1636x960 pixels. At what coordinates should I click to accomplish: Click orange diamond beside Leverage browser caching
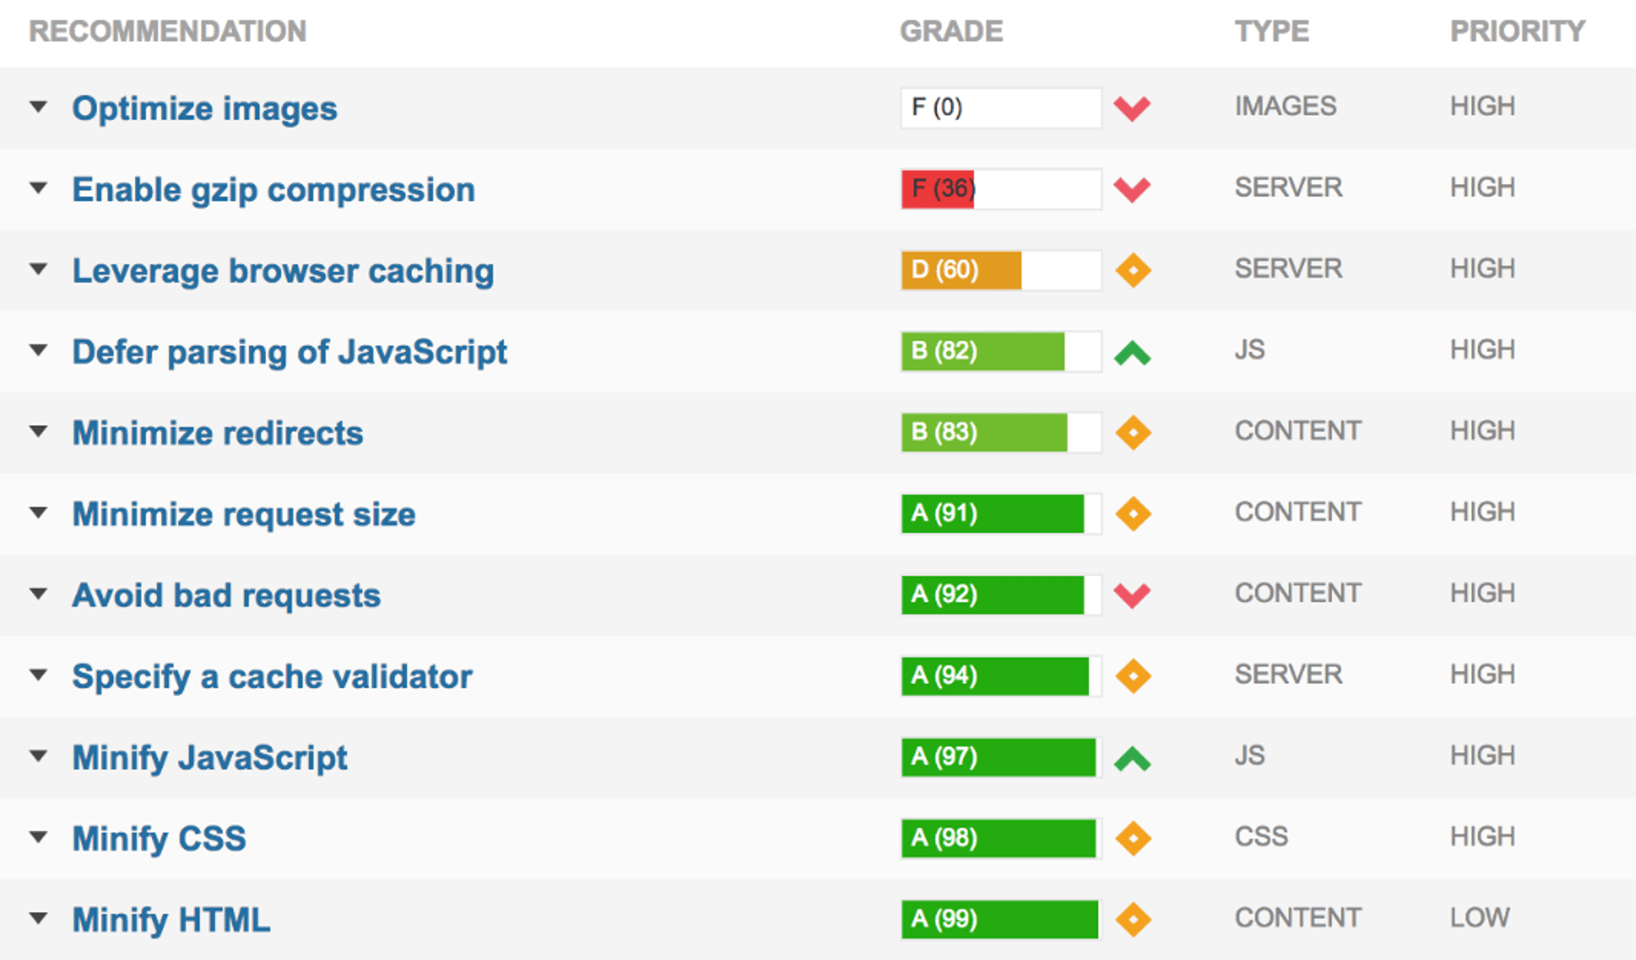point(1133,270)
